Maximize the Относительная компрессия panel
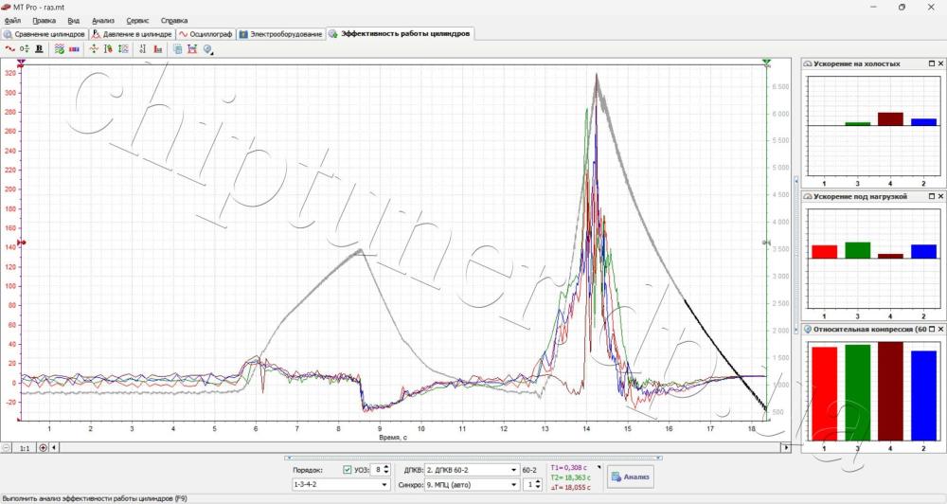Image resolution: width=947 pixels, height=504 pixels. (931, 330)
